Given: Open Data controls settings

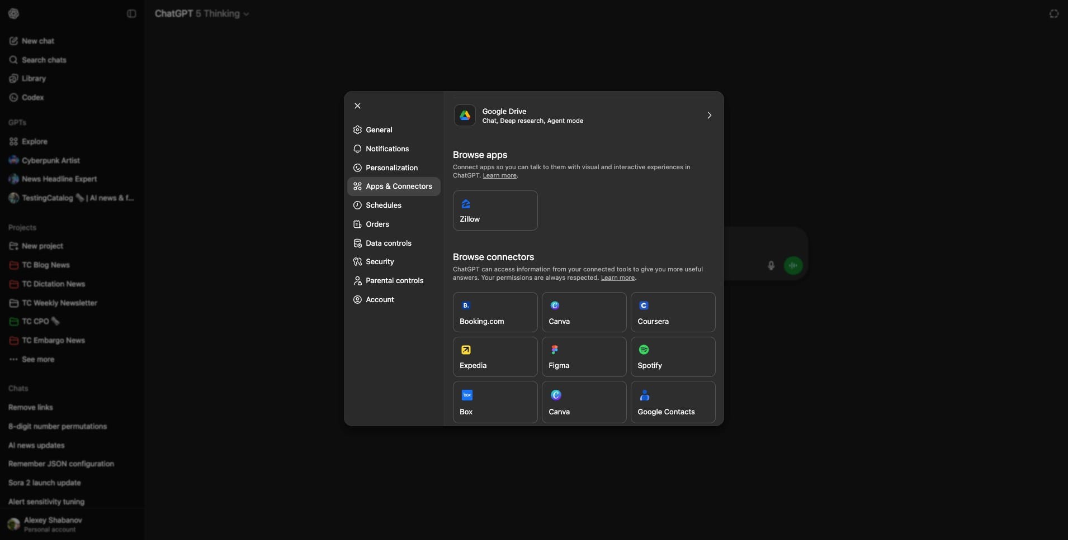Looking at the screenshot, I should (x=394, y=243).
